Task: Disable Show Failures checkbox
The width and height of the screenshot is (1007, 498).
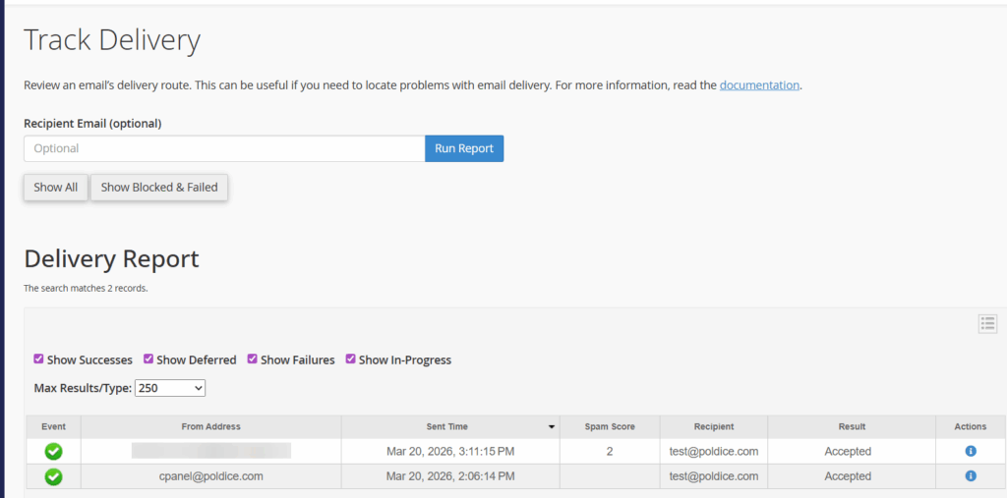Action: coord(253,360)
